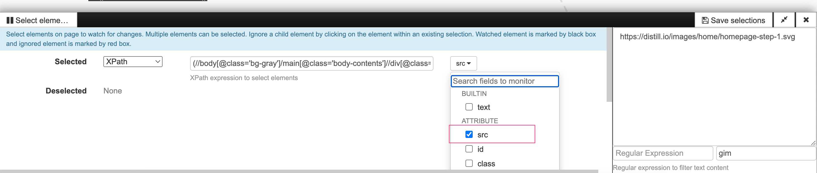Click inside the homepage-step-1.svg preview text area
Viewport: 817px width, 173px height.
[x=714, y=89]
